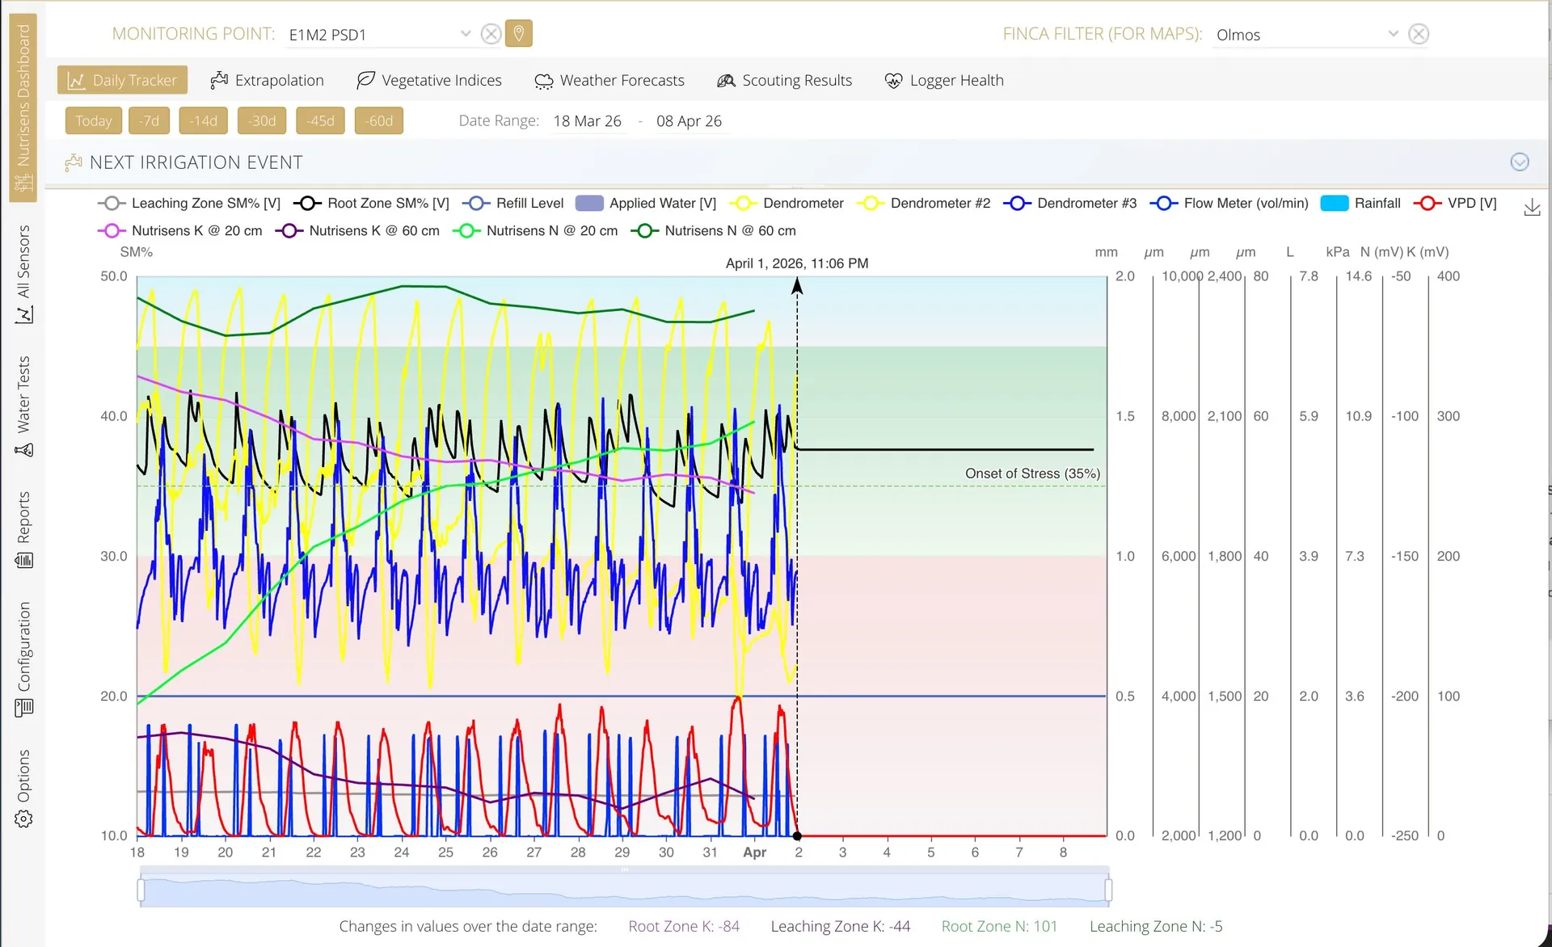The width and height of the screenshot is (1552, 947).
Task: Switch to Extrapolation tab
Action: tap(267, 80)
